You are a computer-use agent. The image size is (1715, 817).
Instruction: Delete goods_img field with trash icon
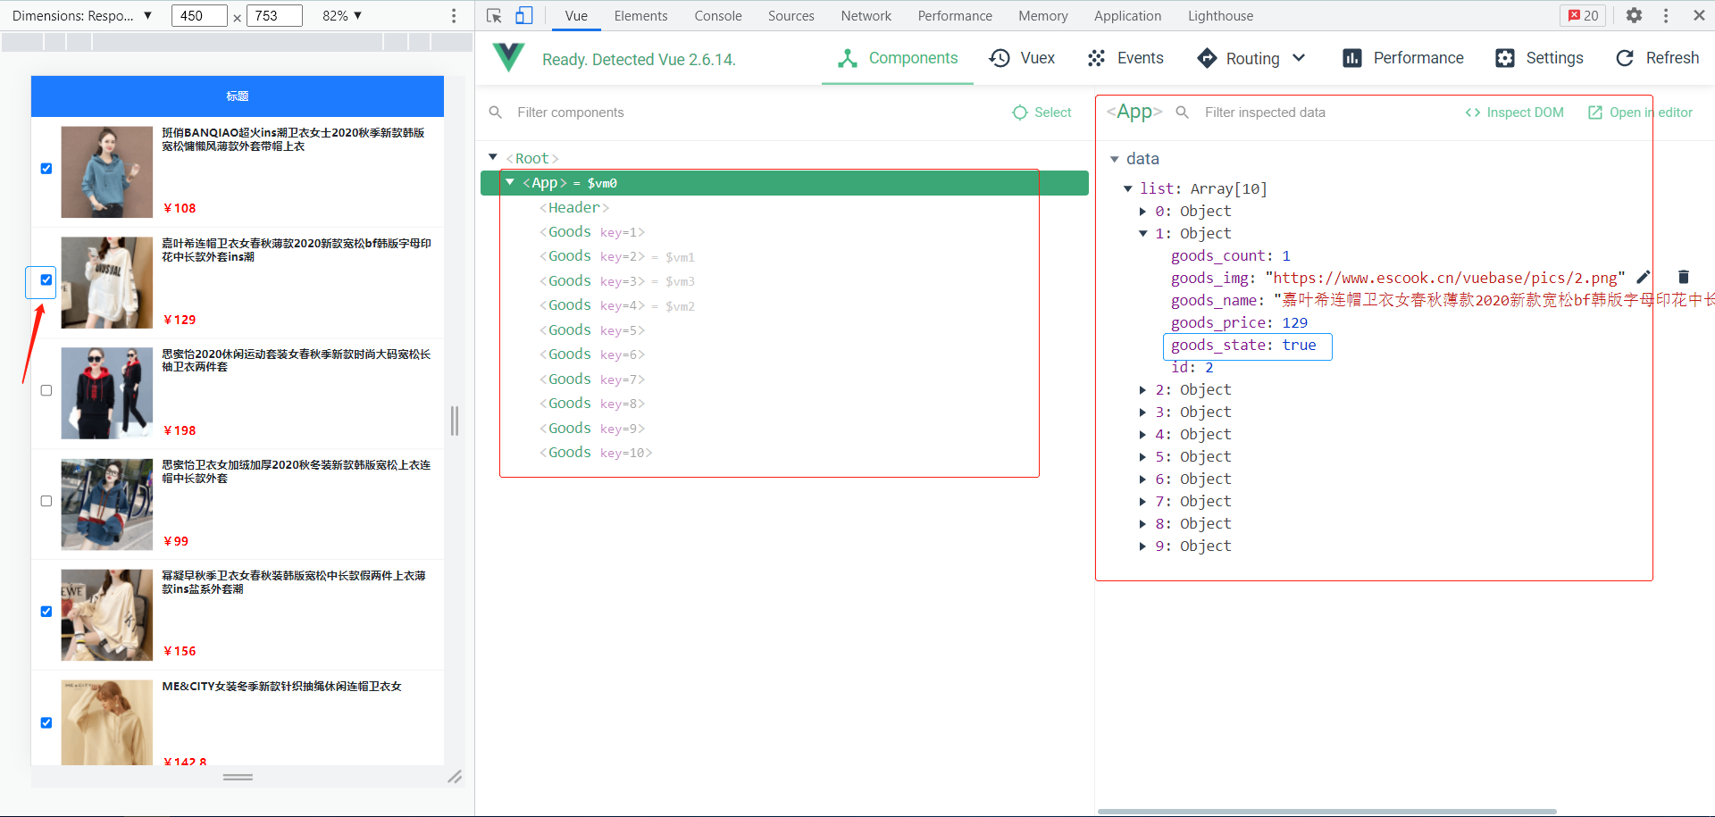click(1684, 277)
